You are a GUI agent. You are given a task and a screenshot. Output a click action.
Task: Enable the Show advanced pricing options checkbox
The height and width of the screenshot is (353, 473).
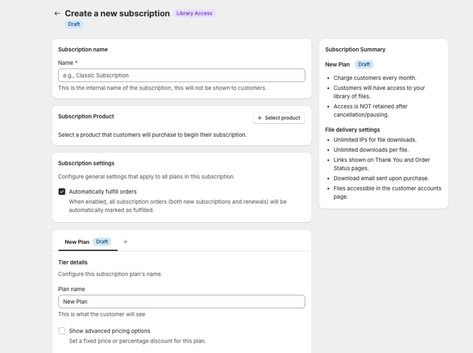62,331
